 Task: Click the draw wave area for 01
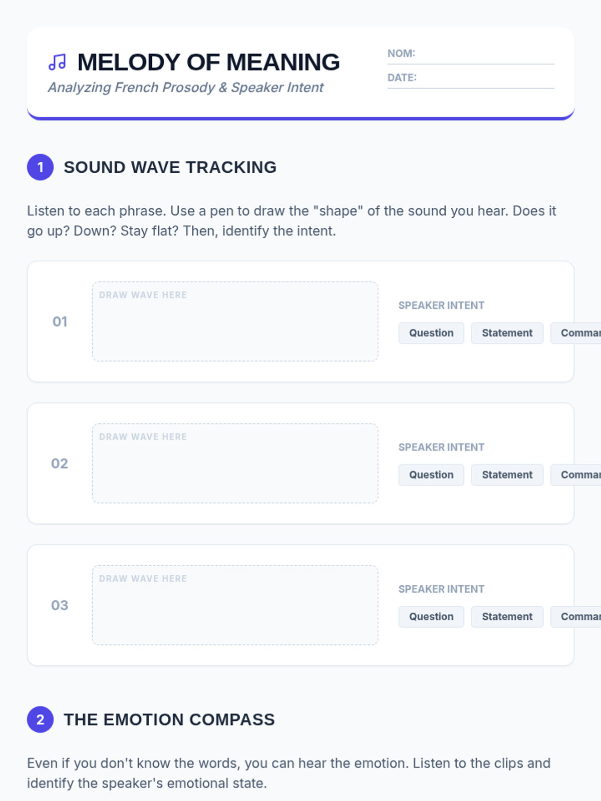click(x=235, y=321)
